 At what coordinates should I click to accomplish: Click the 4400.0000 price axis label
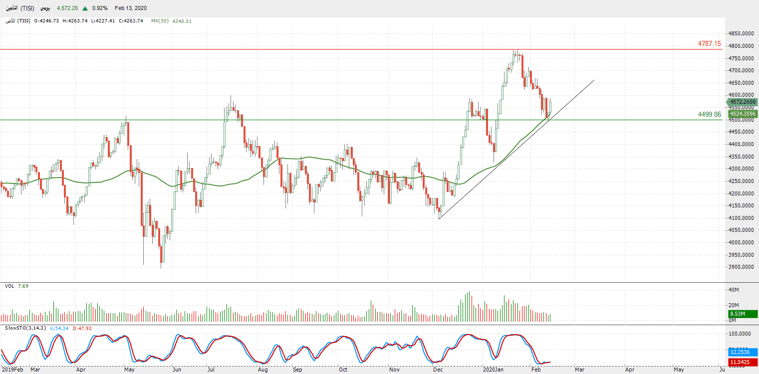point(741,144)
